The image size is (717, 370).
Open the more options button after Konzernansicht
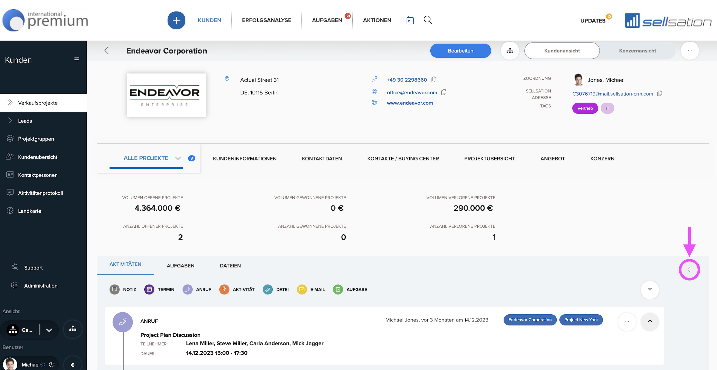pos(690,50)
